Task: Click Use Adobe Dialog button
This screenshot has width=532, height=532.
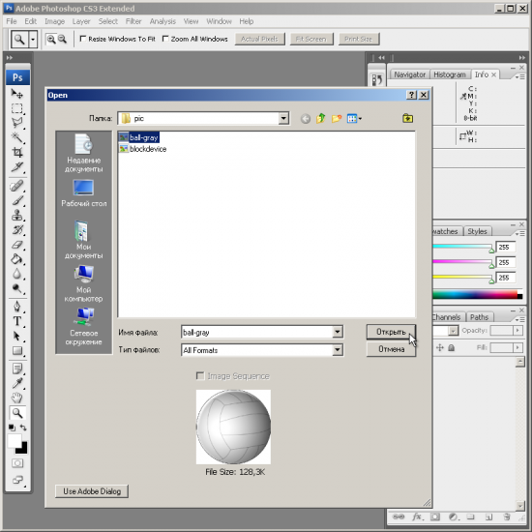Action: tap(92, 491)
